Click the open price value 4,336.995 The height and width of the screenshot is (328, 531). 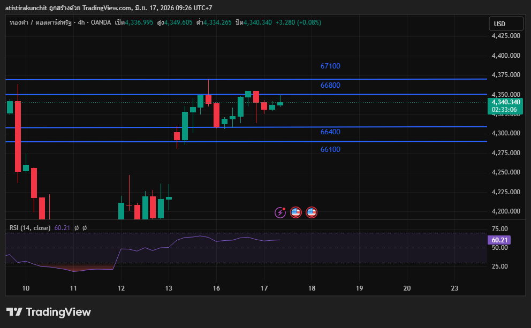[139, 22]
